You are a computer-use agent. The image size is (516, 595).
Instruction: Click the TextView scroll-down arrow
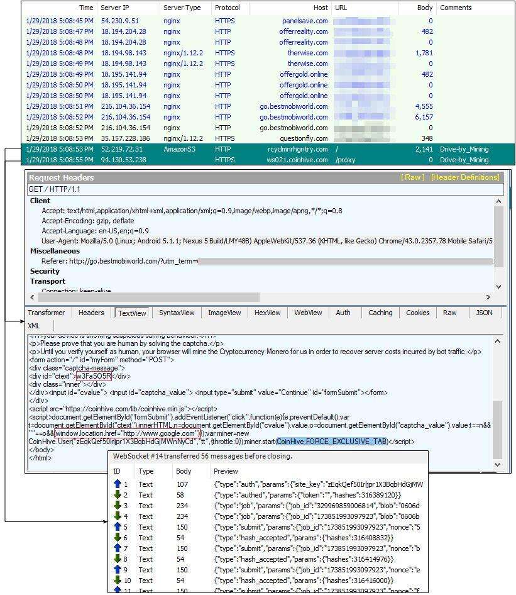coord(498,465)
